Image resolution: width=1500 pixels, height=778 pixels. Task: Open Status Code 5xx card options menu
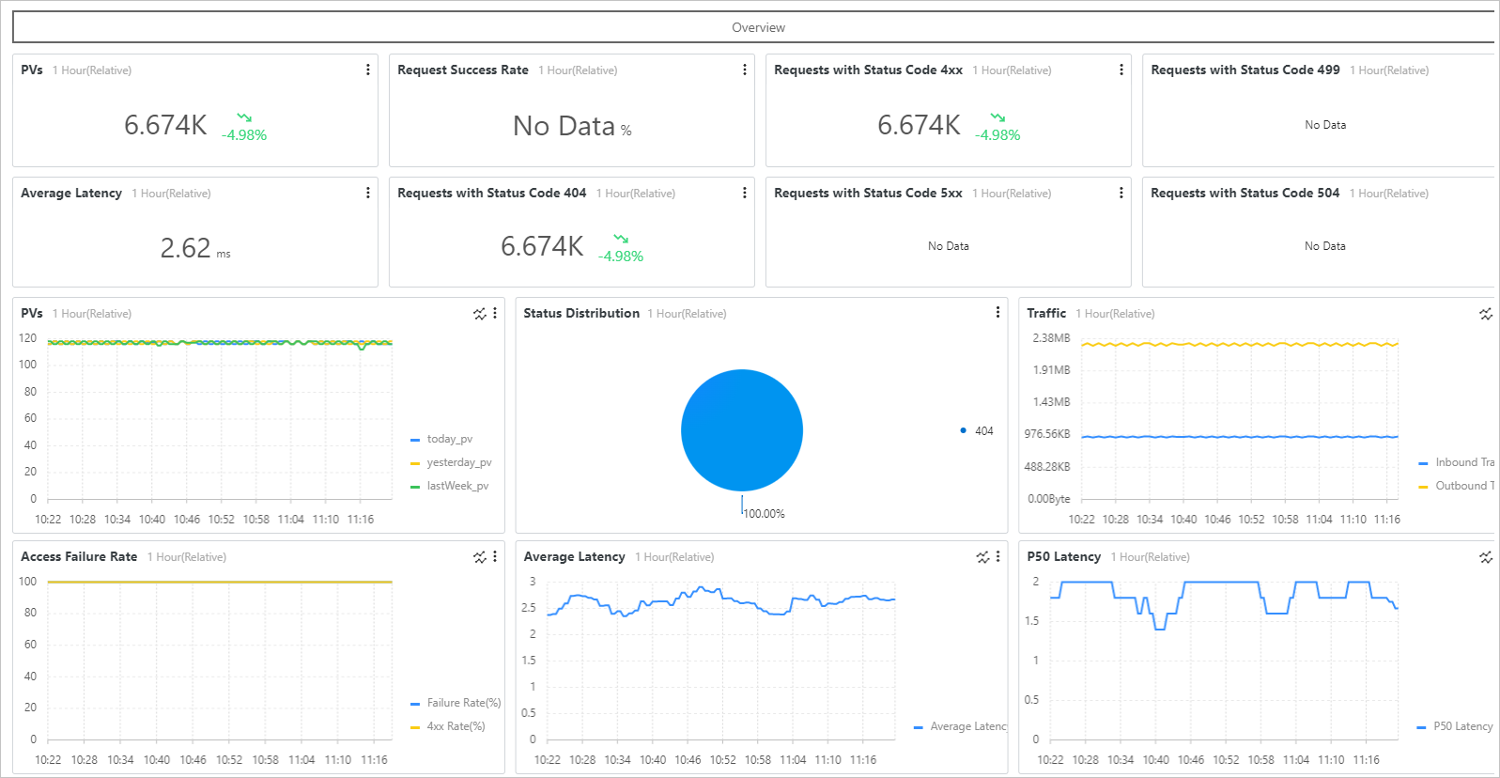tap(1121, 193)
